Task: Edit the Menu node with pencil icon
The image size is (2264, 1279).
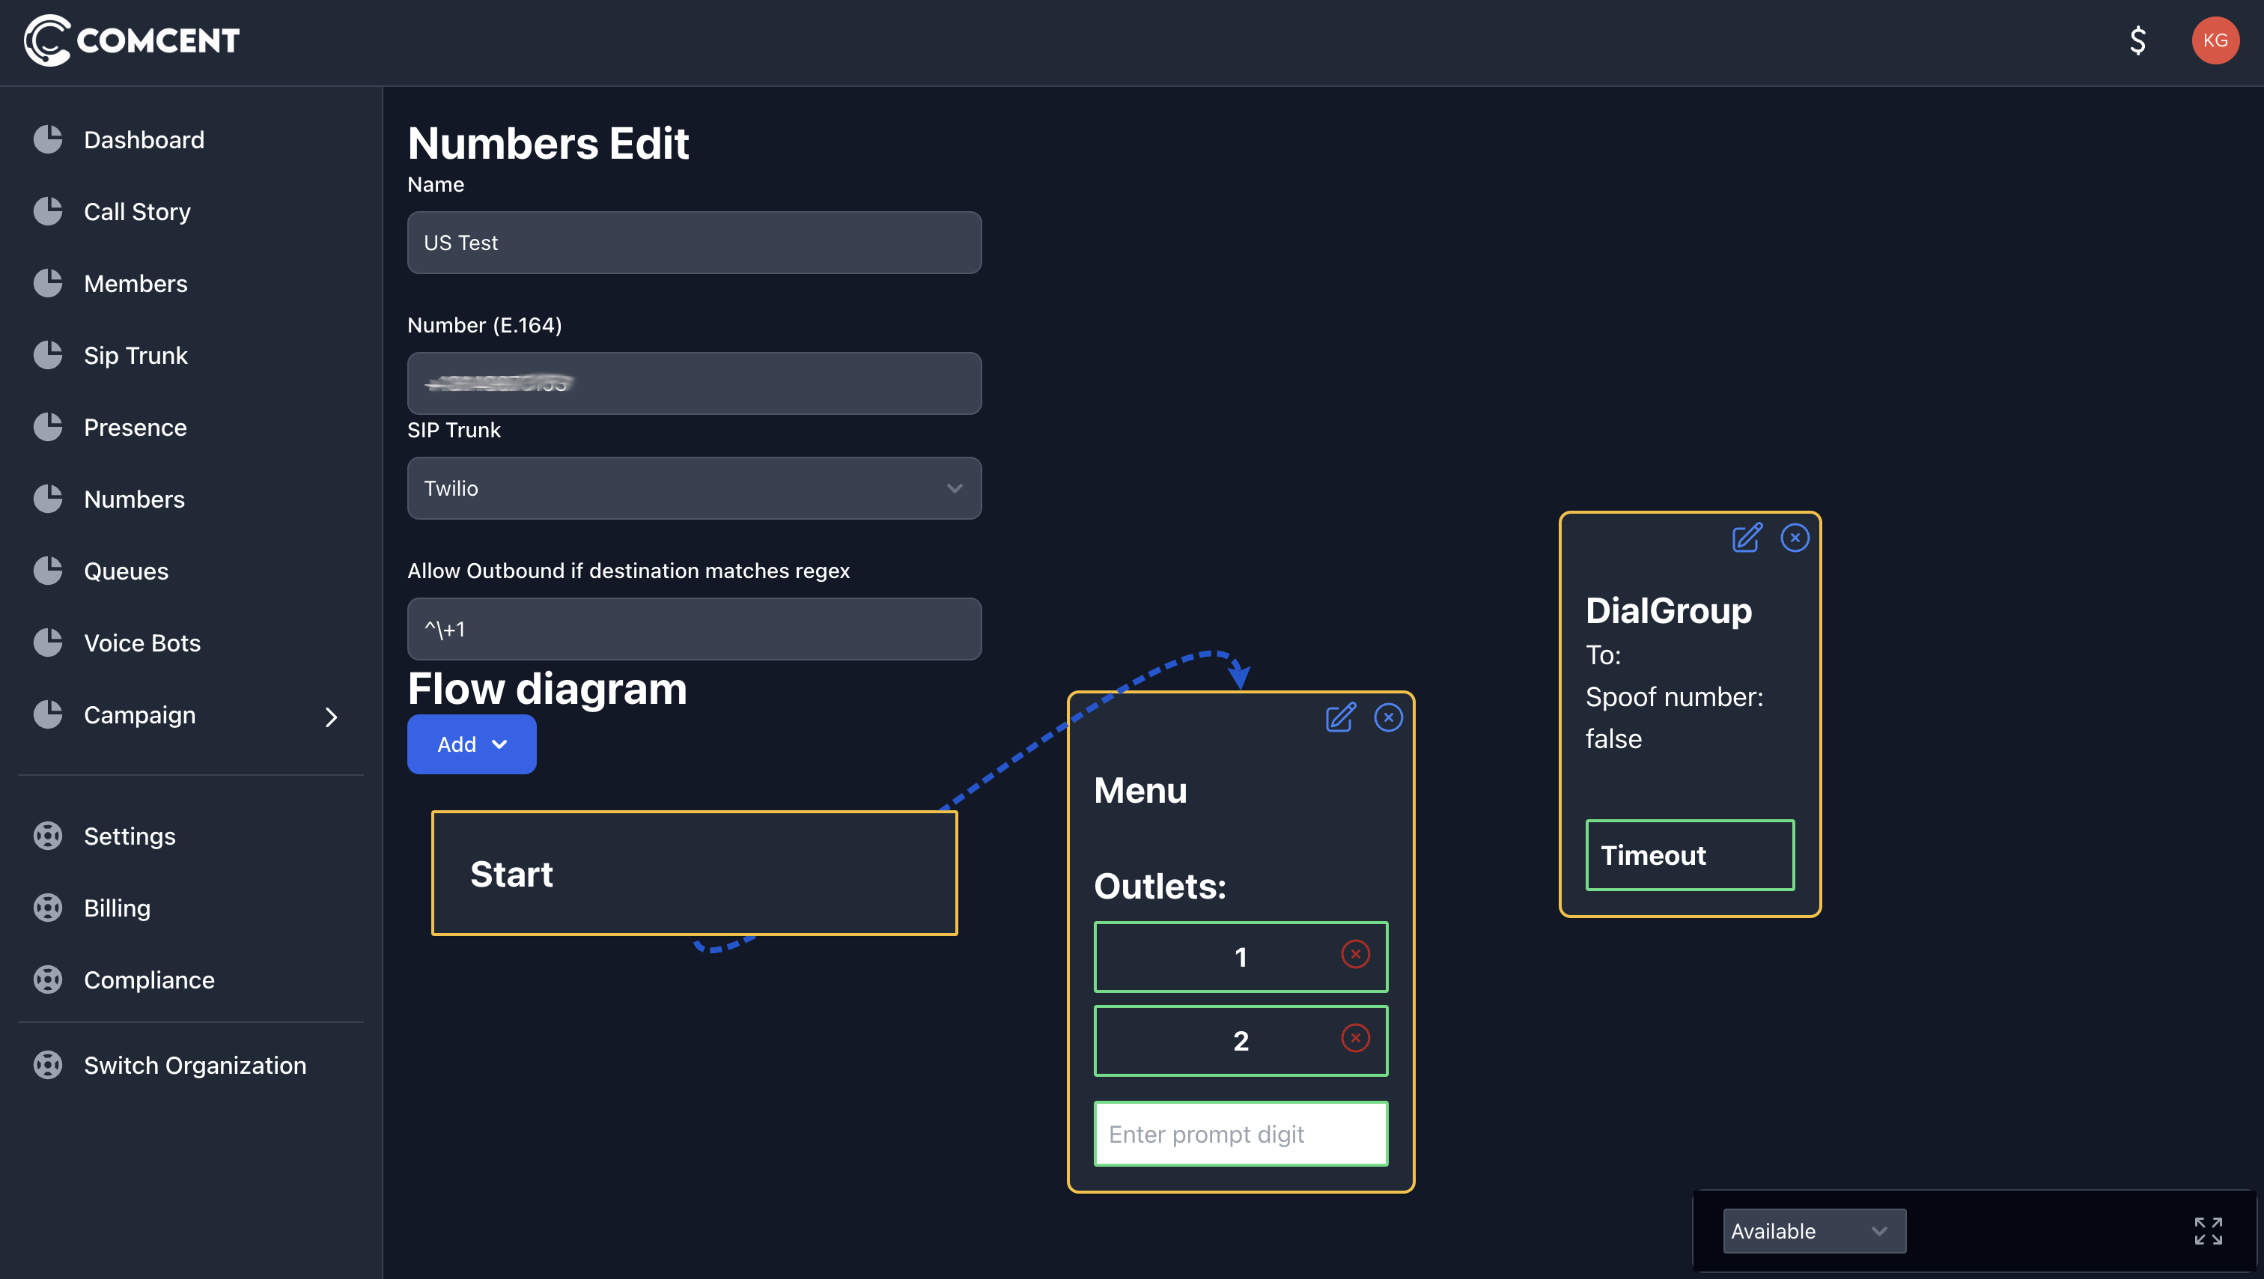Action: tap(1341, 717)
